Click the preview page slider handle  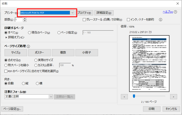tap(134, 96)
